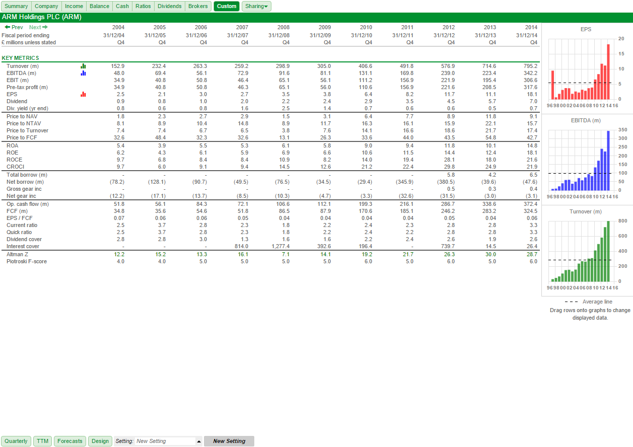Click the EPS row label in table

click(12, 94)
